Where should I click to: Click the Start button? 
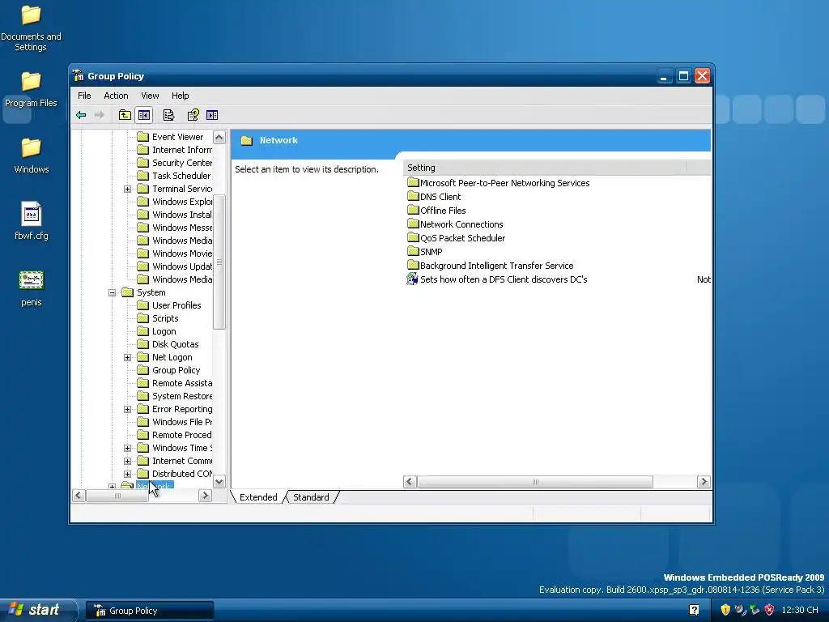(x=39, y=610)
